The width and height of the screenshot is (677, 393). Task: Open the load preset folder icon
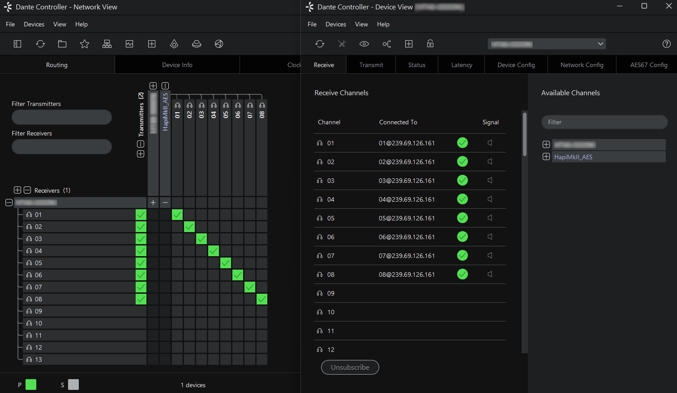pyautogui.click(x=62, y=44)
